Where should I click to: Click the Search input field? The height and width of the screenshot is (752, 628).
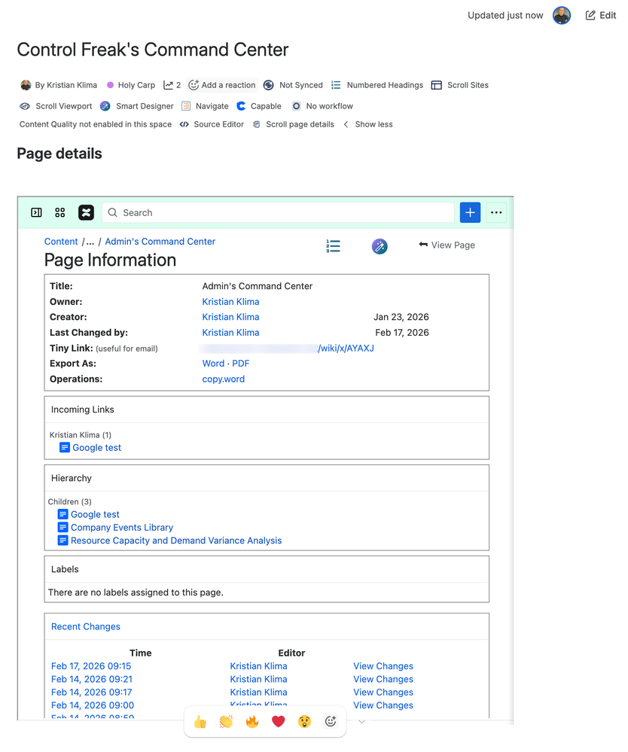[278, 212]
